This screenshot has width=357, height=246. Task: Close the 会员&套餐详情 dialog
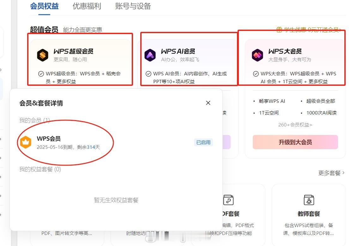[x=208, y=103]
